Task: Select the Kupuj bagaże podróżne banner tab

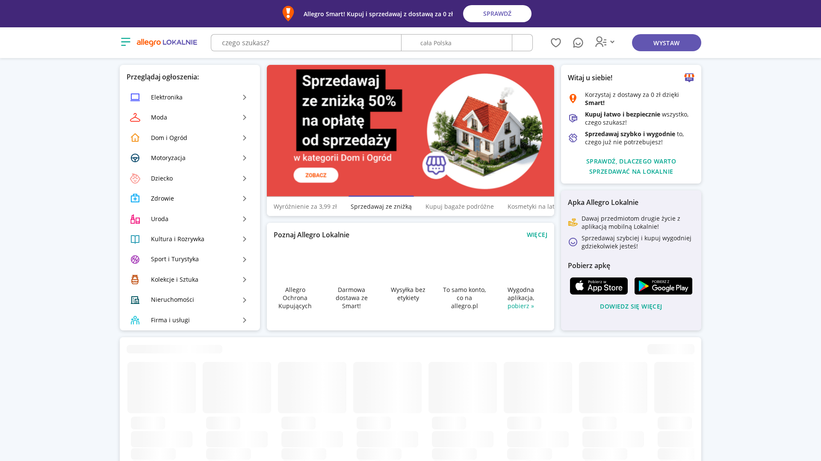Action: point(460,207)
